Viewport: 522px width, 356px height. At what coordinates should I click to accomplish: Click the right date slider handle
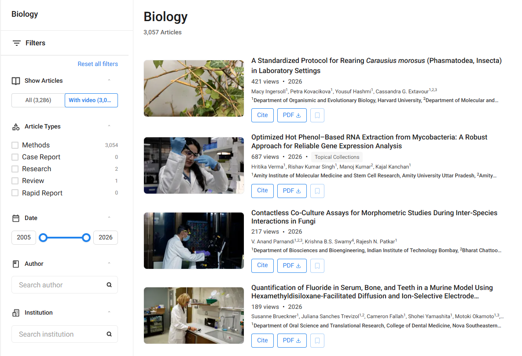(86, 238)
